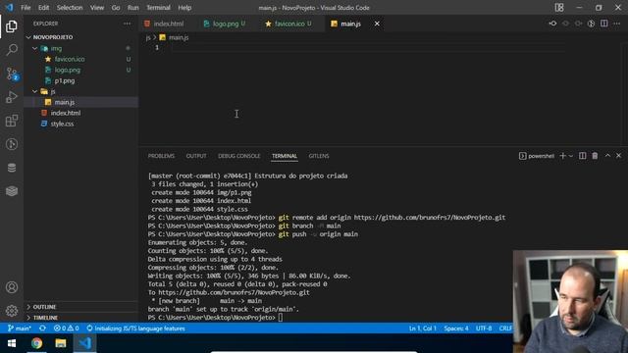Change encoding via UTF-8 status item
The height and width of the screenshot is (353, 628).
coord(484,328)
